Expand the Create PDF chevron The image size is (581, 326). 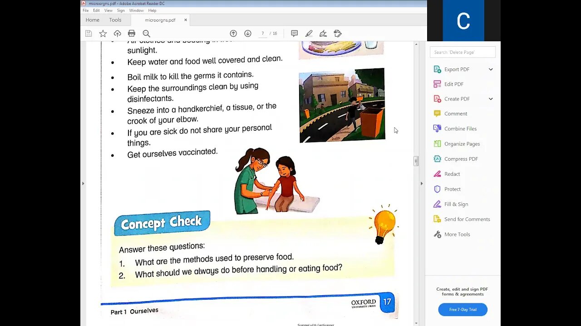[x=491, y=99]
